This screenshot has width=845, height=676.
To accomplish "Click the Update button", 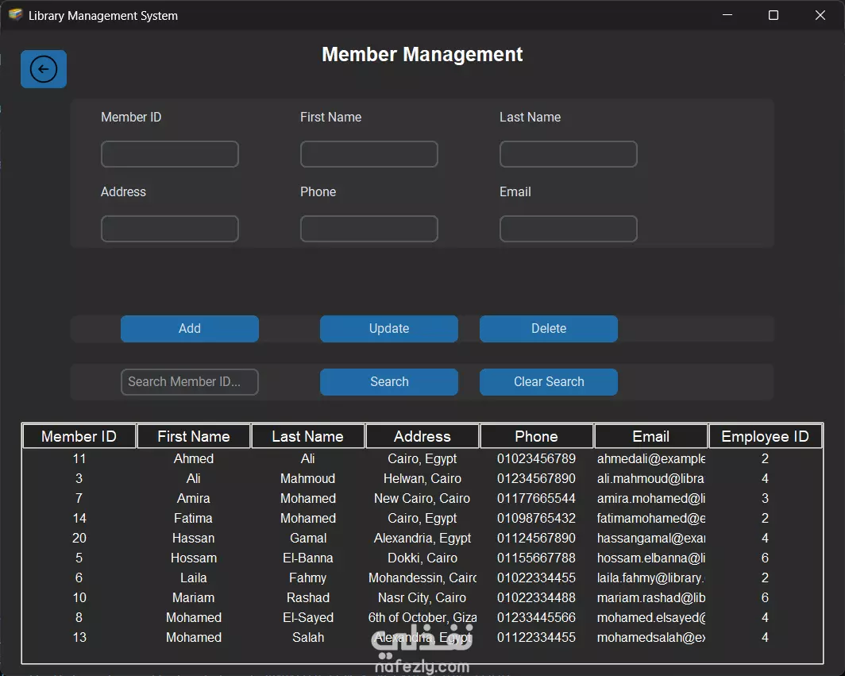I will (x=389, y=329).
